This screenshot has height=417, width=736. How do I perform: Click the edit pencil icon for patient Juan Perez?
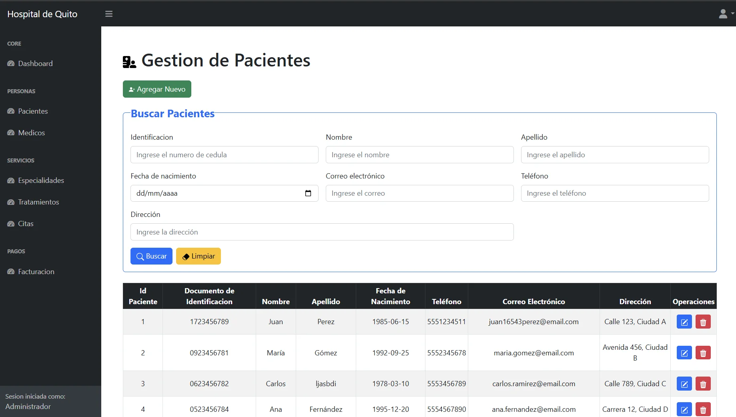[684, 321]
